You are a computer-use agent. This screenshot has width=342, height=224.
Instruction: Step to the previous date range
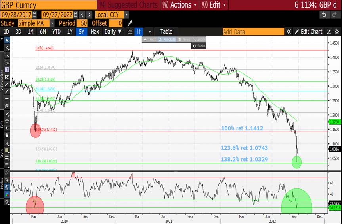coord(82,15)
